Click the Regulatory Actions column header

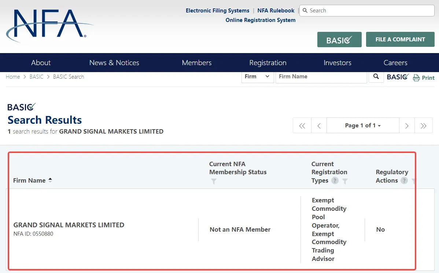(x=392, y=176)
